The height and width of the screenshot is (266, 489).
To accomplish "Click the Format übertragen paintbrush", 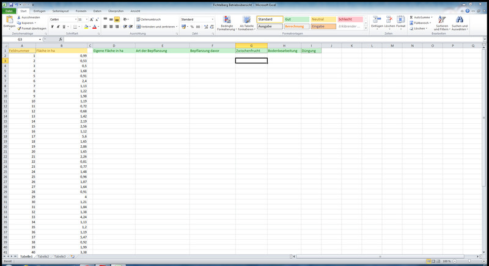I will pos(19,28).
